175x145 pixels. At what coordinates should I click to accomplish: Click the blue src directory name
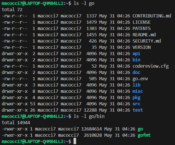(x=137, y=104)
